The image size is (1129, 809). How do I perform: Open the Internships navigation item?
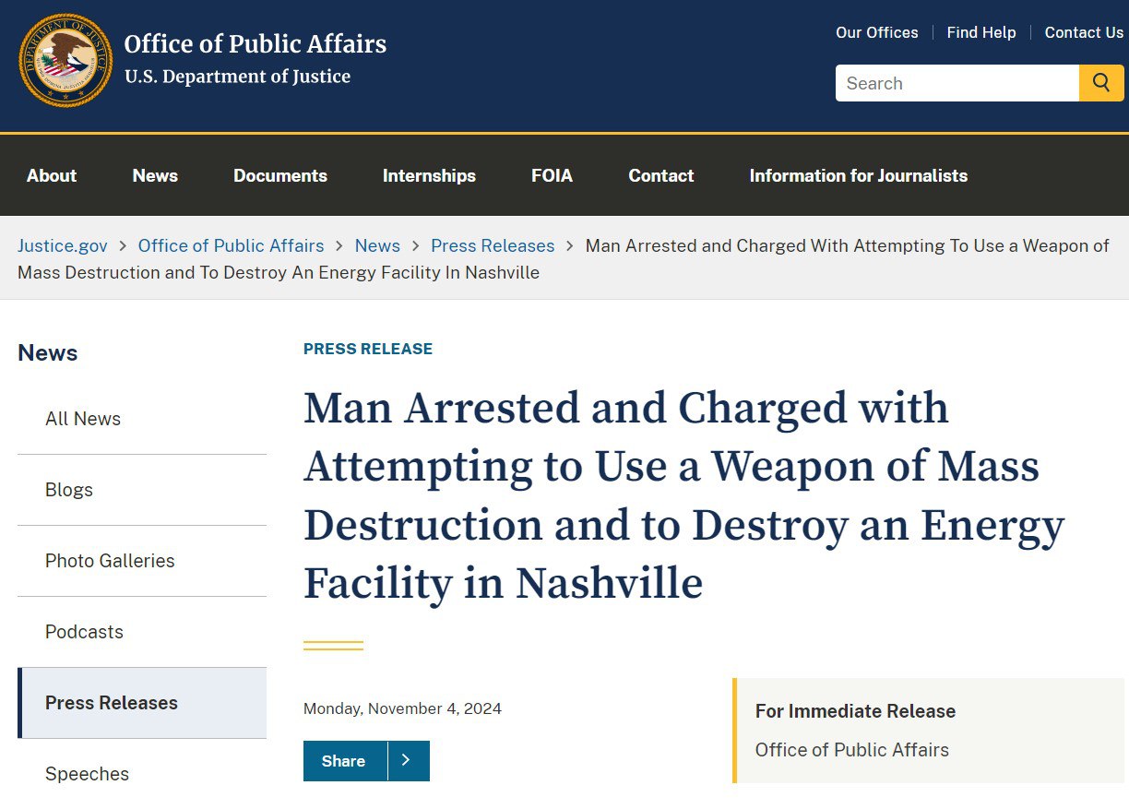click(429, 175)
